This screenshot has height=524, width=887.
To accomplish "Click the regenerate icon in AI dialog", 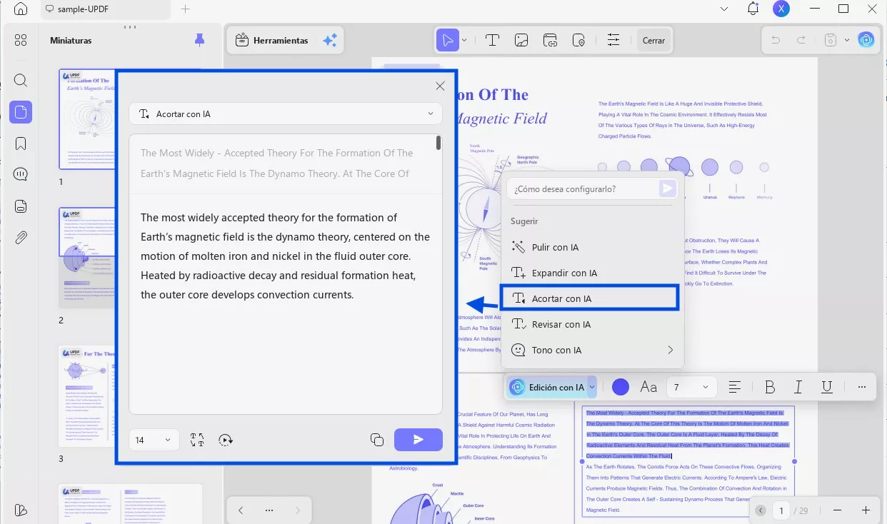I will (x=226, y=440).
